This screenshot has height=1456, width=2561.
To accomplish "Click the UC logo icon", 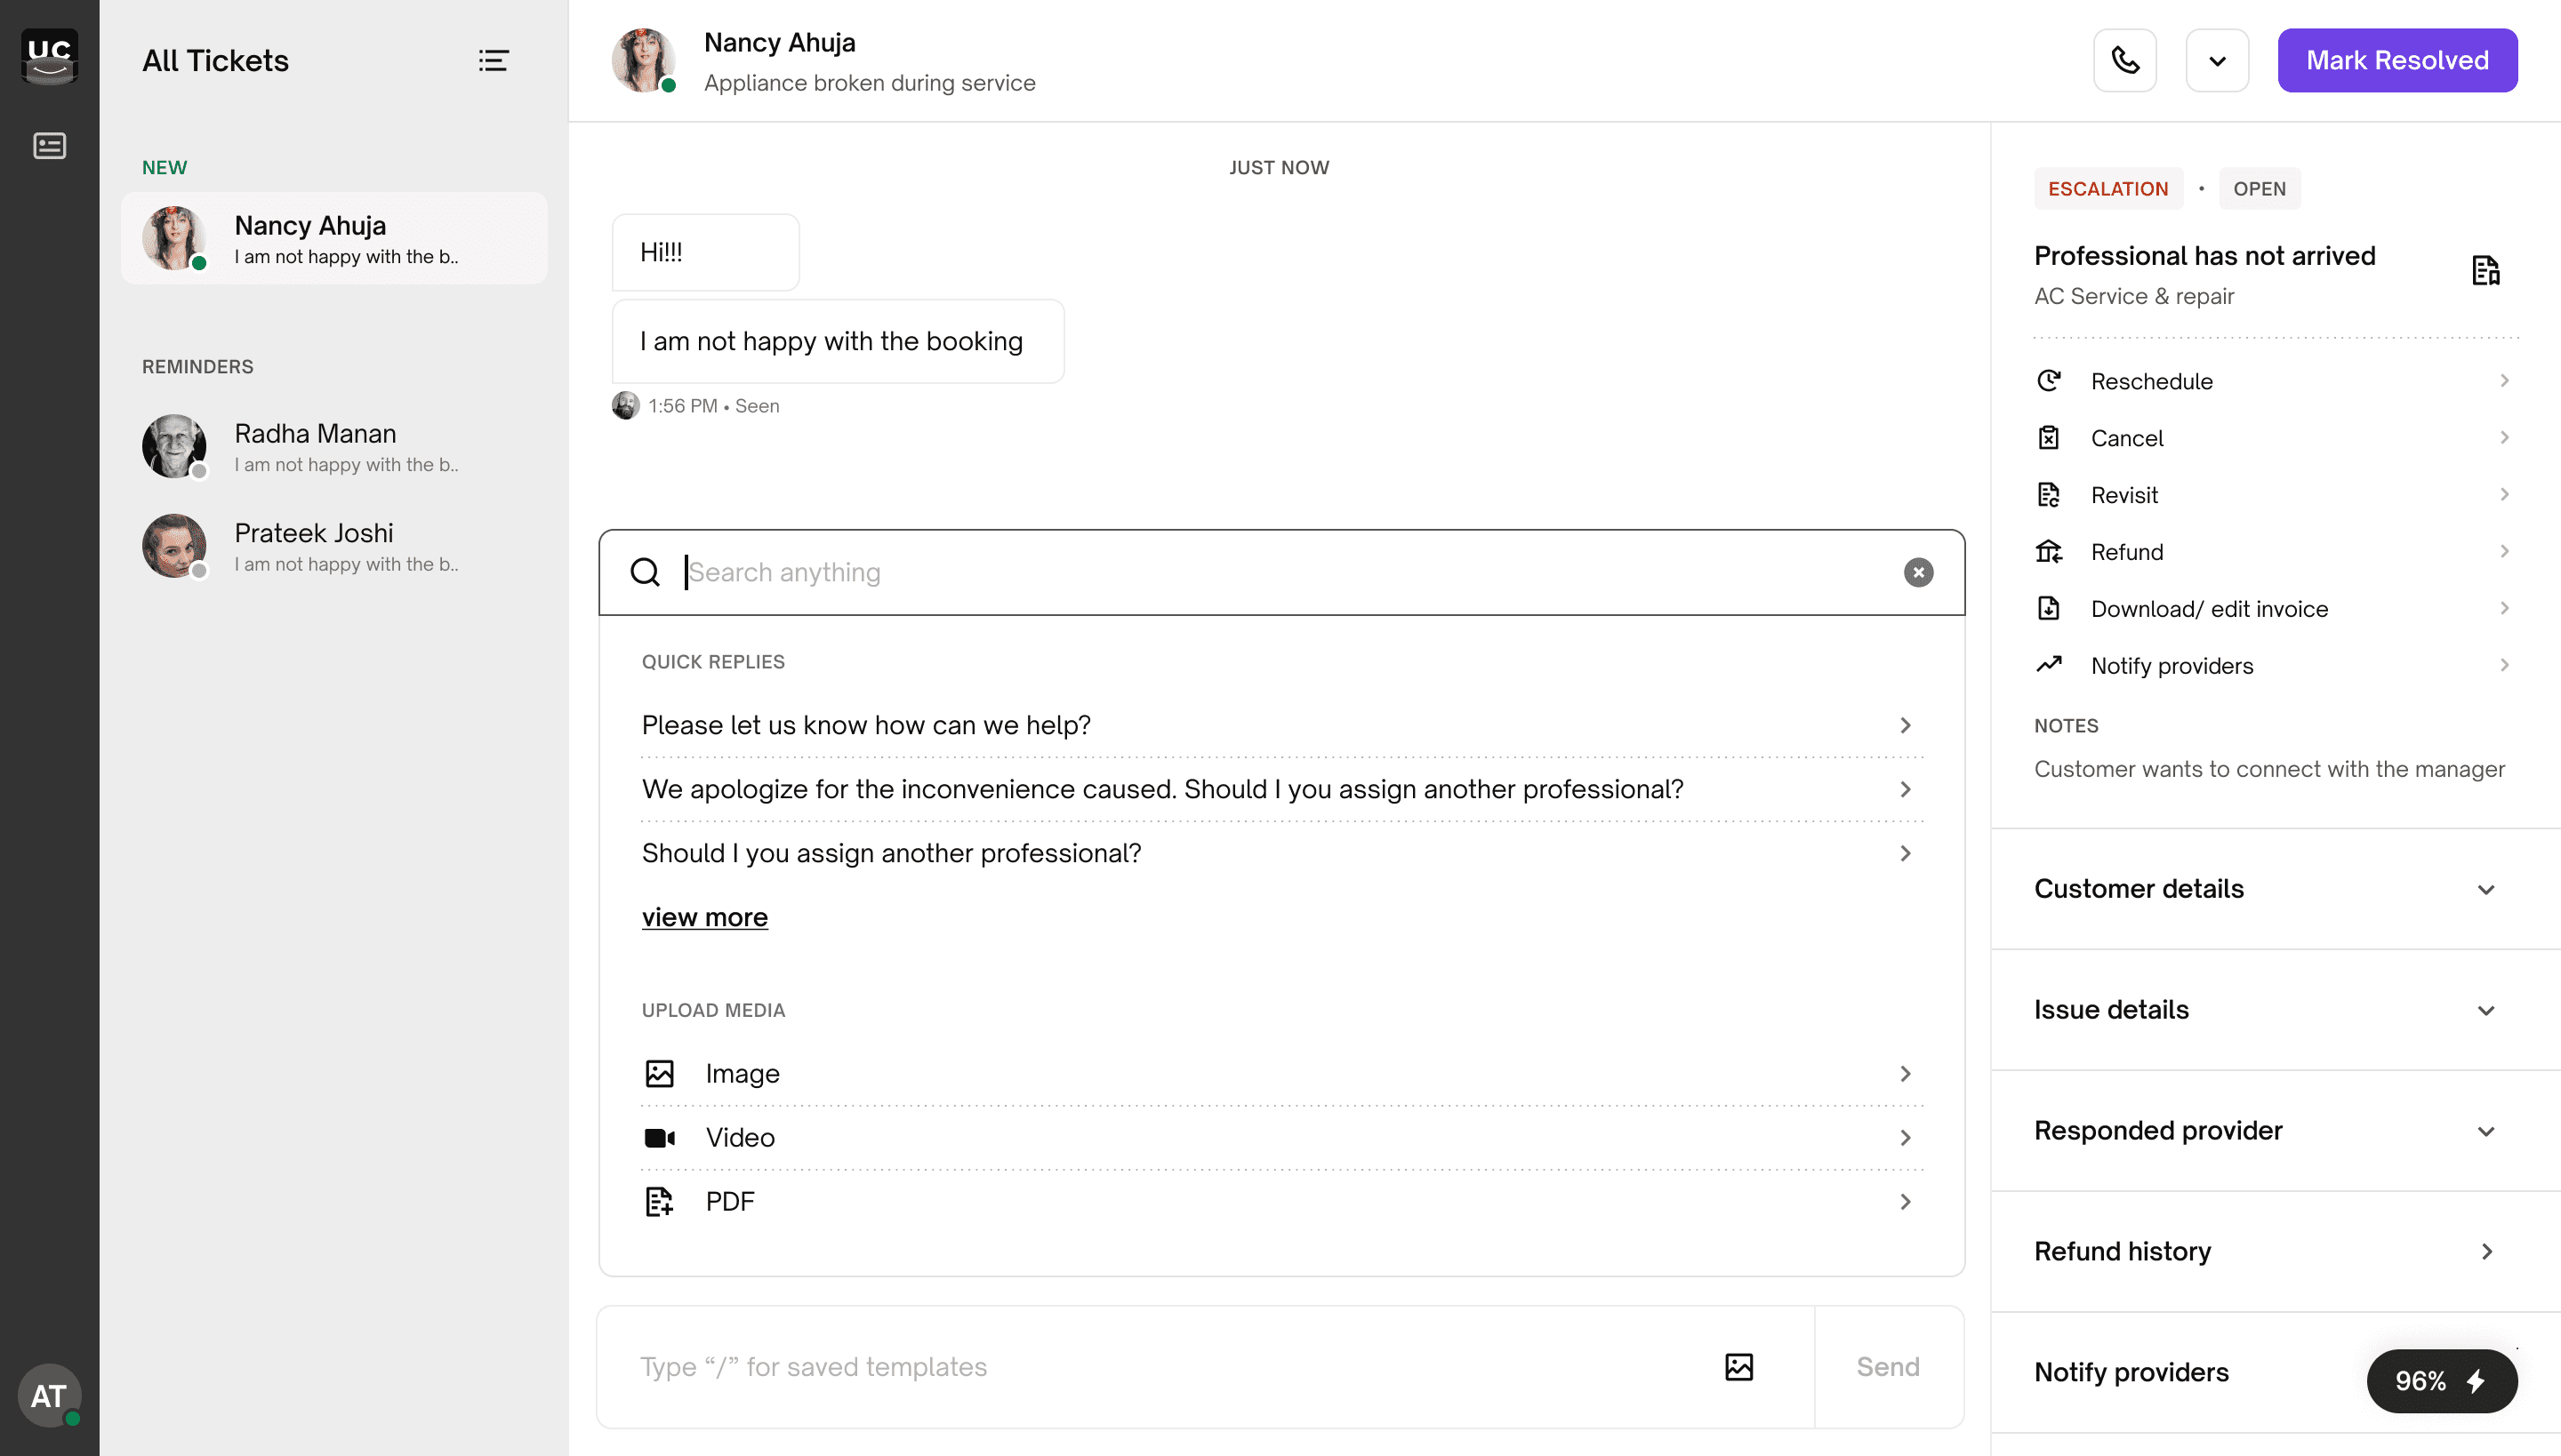I will click(x=49, y=57).
